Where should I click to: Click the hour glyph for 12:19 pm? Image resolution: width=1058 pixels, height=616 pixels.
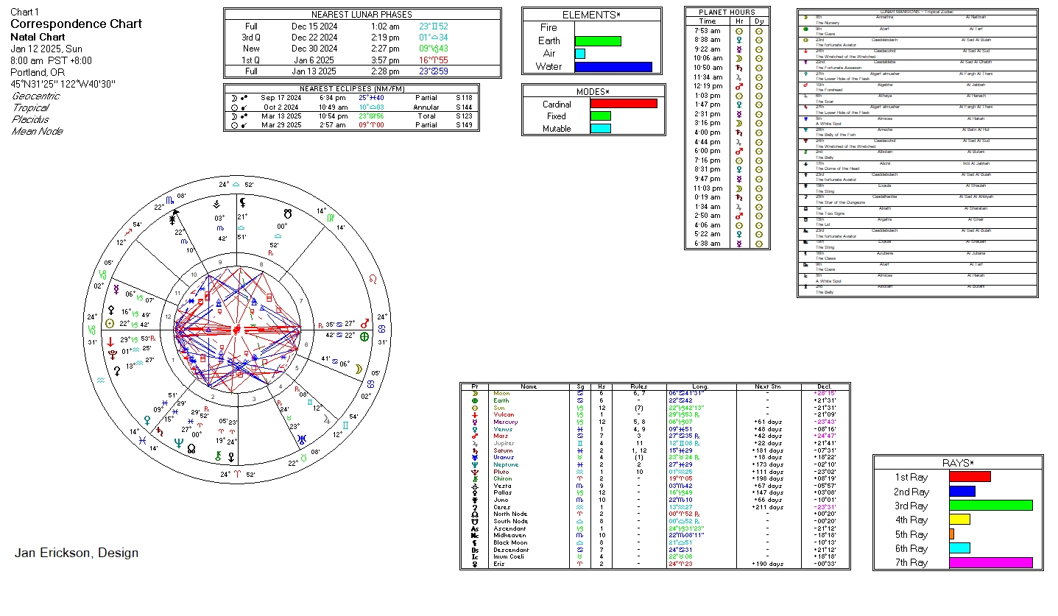738,86
